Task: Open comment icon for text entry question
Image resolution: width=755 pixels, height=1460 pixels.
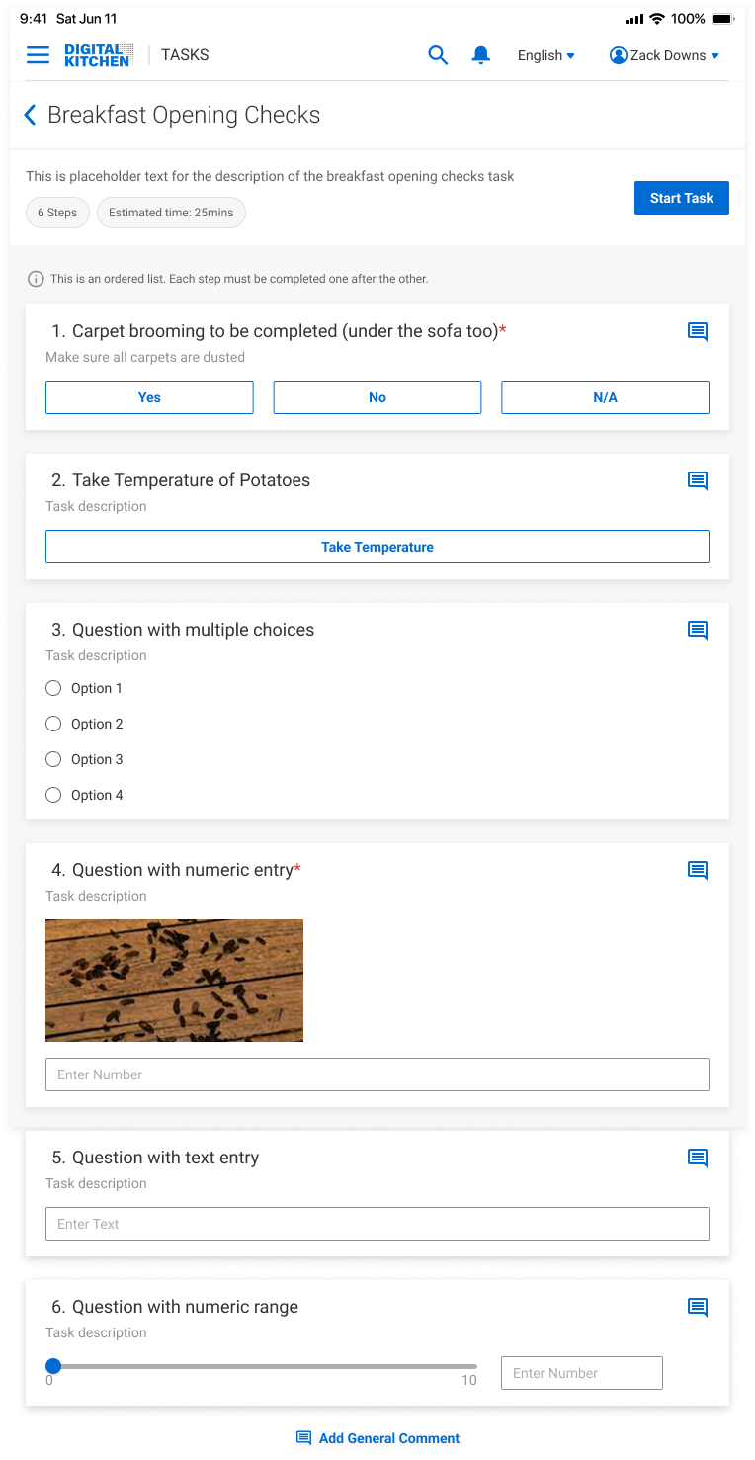Action: pos(698,1159)
